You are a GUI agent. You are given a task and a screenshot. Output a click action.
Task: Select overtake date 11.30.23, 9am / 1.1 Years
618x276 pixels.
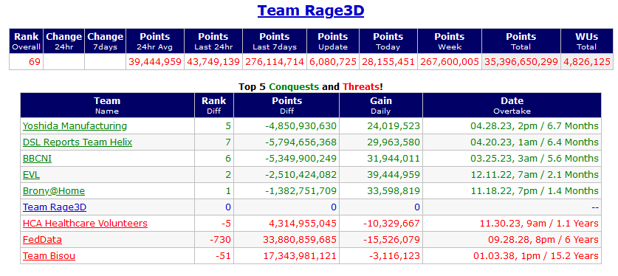[x=539, y=224]
